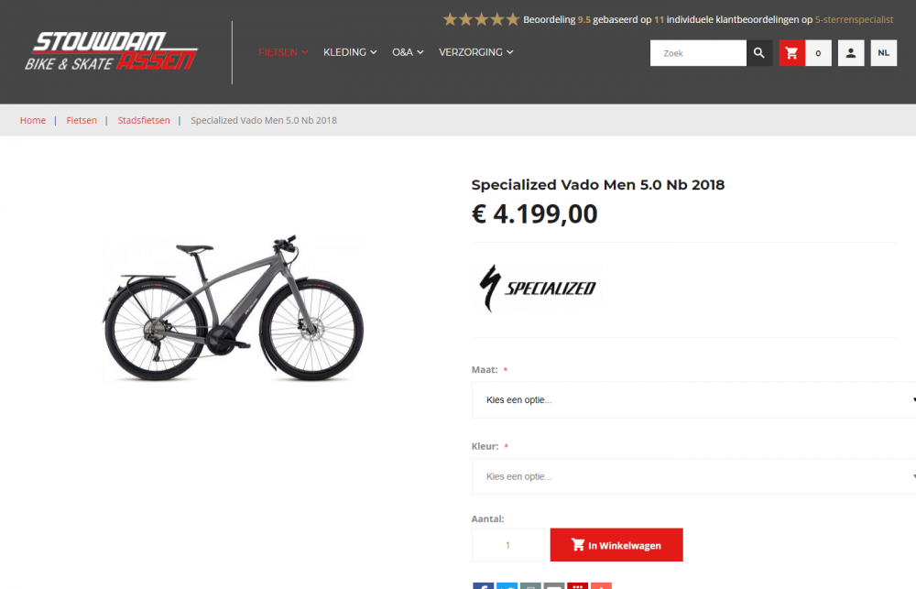Share on Facebook icon
The height and width of the screenshot is (589, 916).
483,586
